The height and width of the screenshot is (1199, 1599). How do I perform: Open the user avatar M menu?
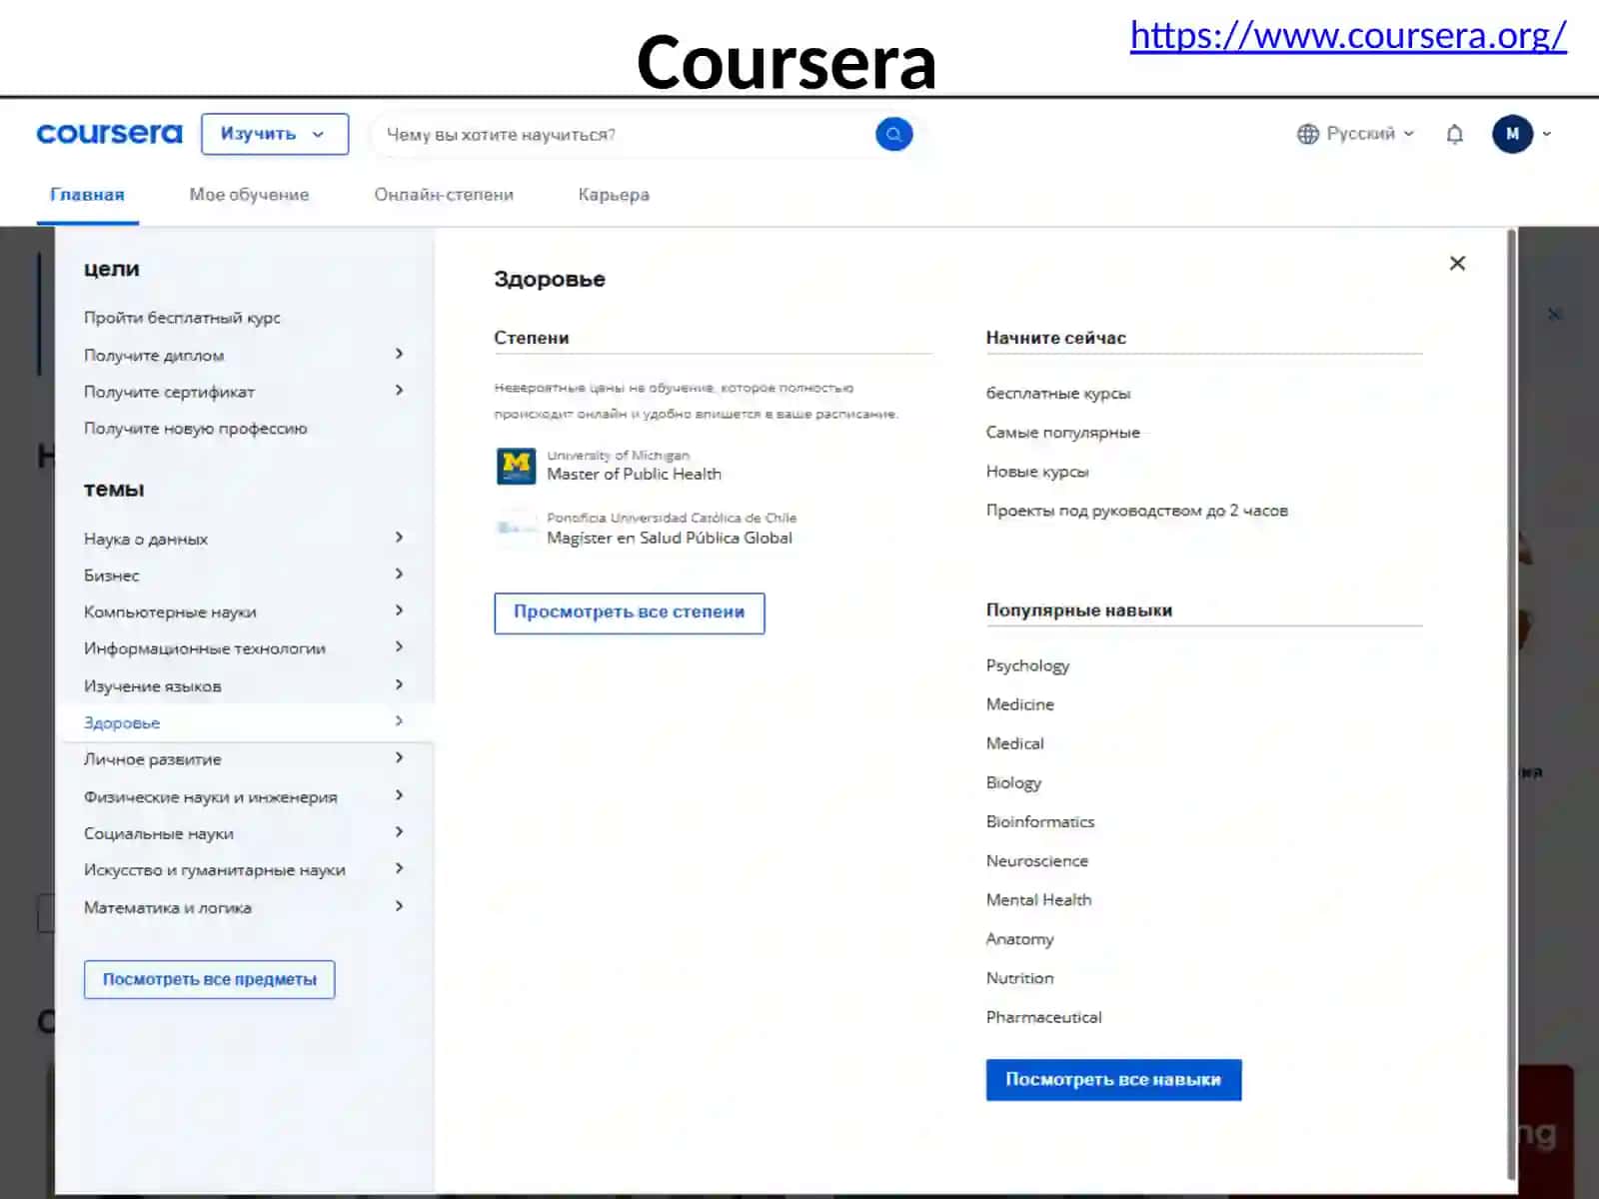click(x=1512, y=134)
